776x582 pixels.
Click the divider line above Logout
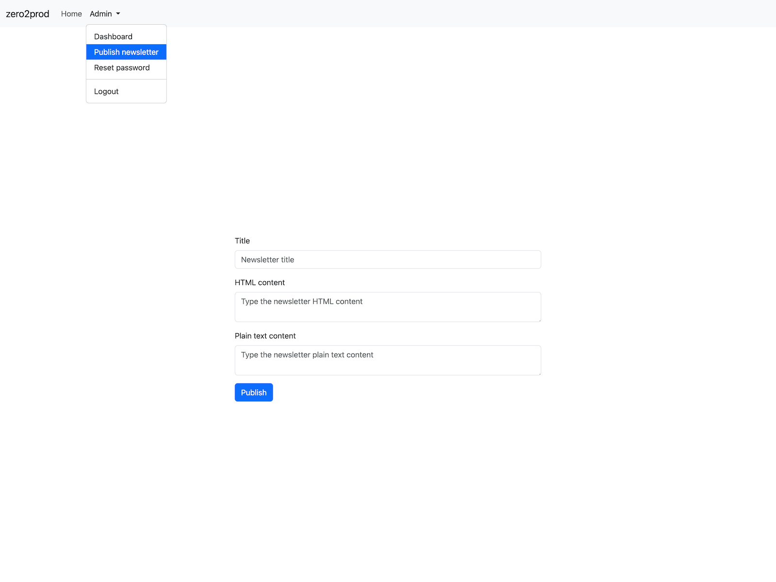click(x=126, y=79)
